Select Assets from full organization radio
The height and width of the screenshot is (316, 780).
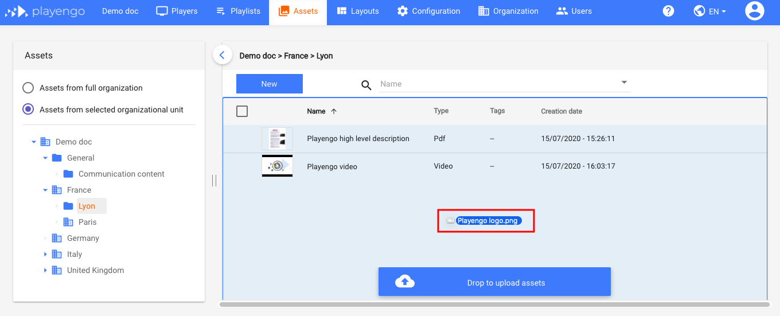point(28,88)
